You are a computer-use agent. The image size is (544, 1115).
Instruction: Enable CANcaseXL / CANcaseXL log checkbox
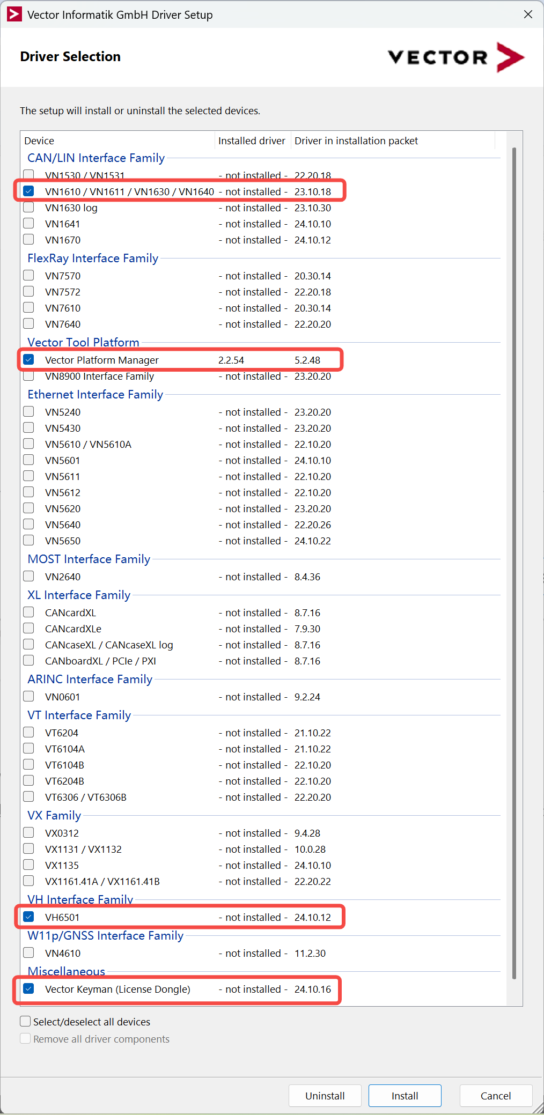(x=29, y=644)
